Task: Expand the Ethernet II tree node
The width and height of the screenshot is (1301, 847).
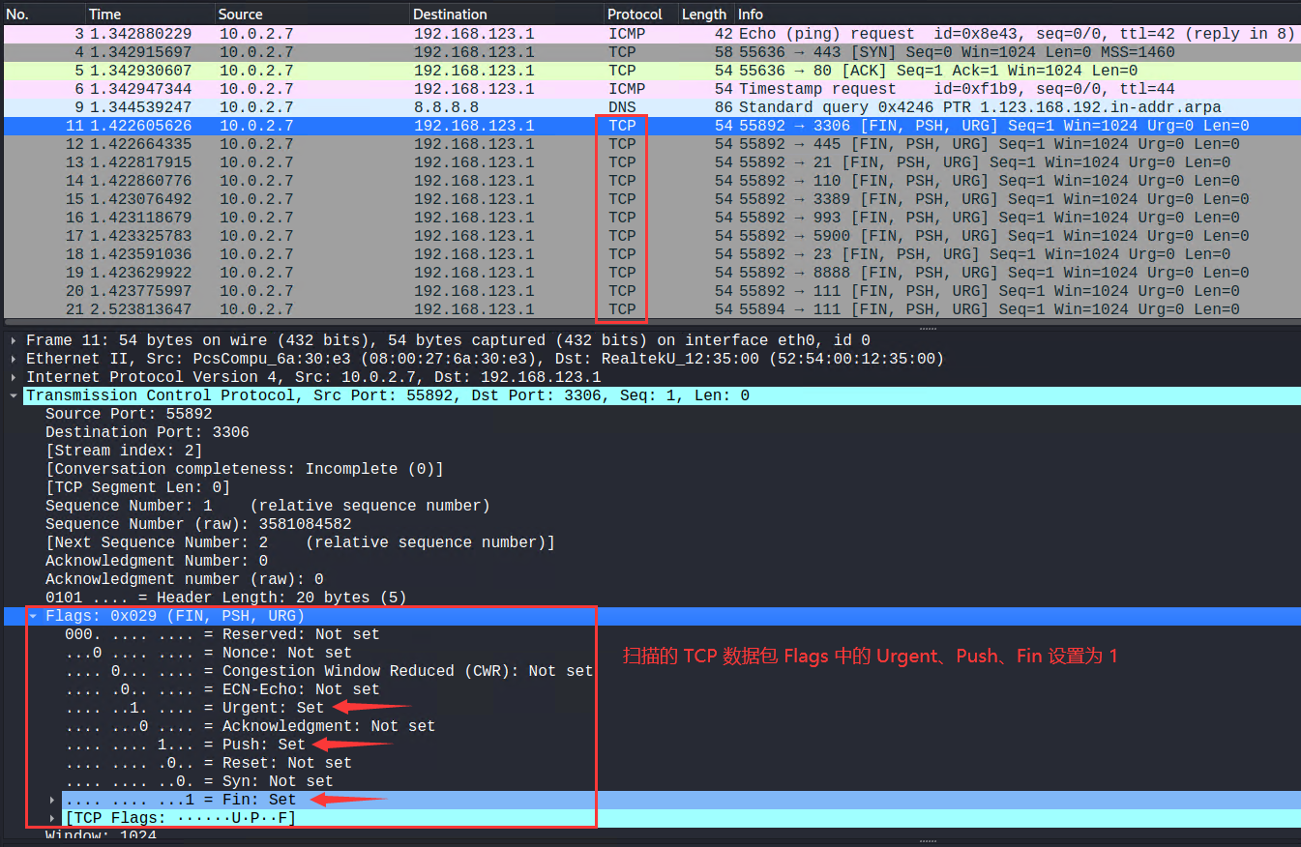Action: click(14, 359)
